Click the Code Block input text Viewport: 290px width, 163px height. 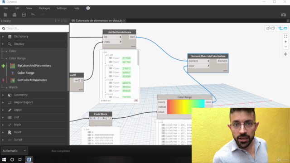click(100, 118)
